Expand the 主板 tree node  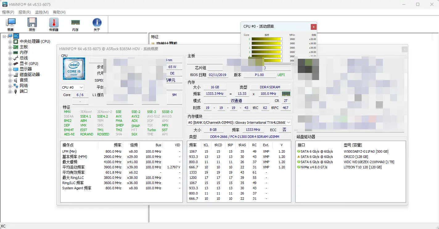10,47
